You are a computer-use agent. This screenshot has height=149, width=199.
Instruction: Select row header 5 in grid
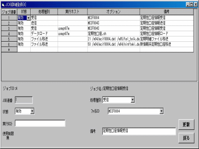click(9, 39)
